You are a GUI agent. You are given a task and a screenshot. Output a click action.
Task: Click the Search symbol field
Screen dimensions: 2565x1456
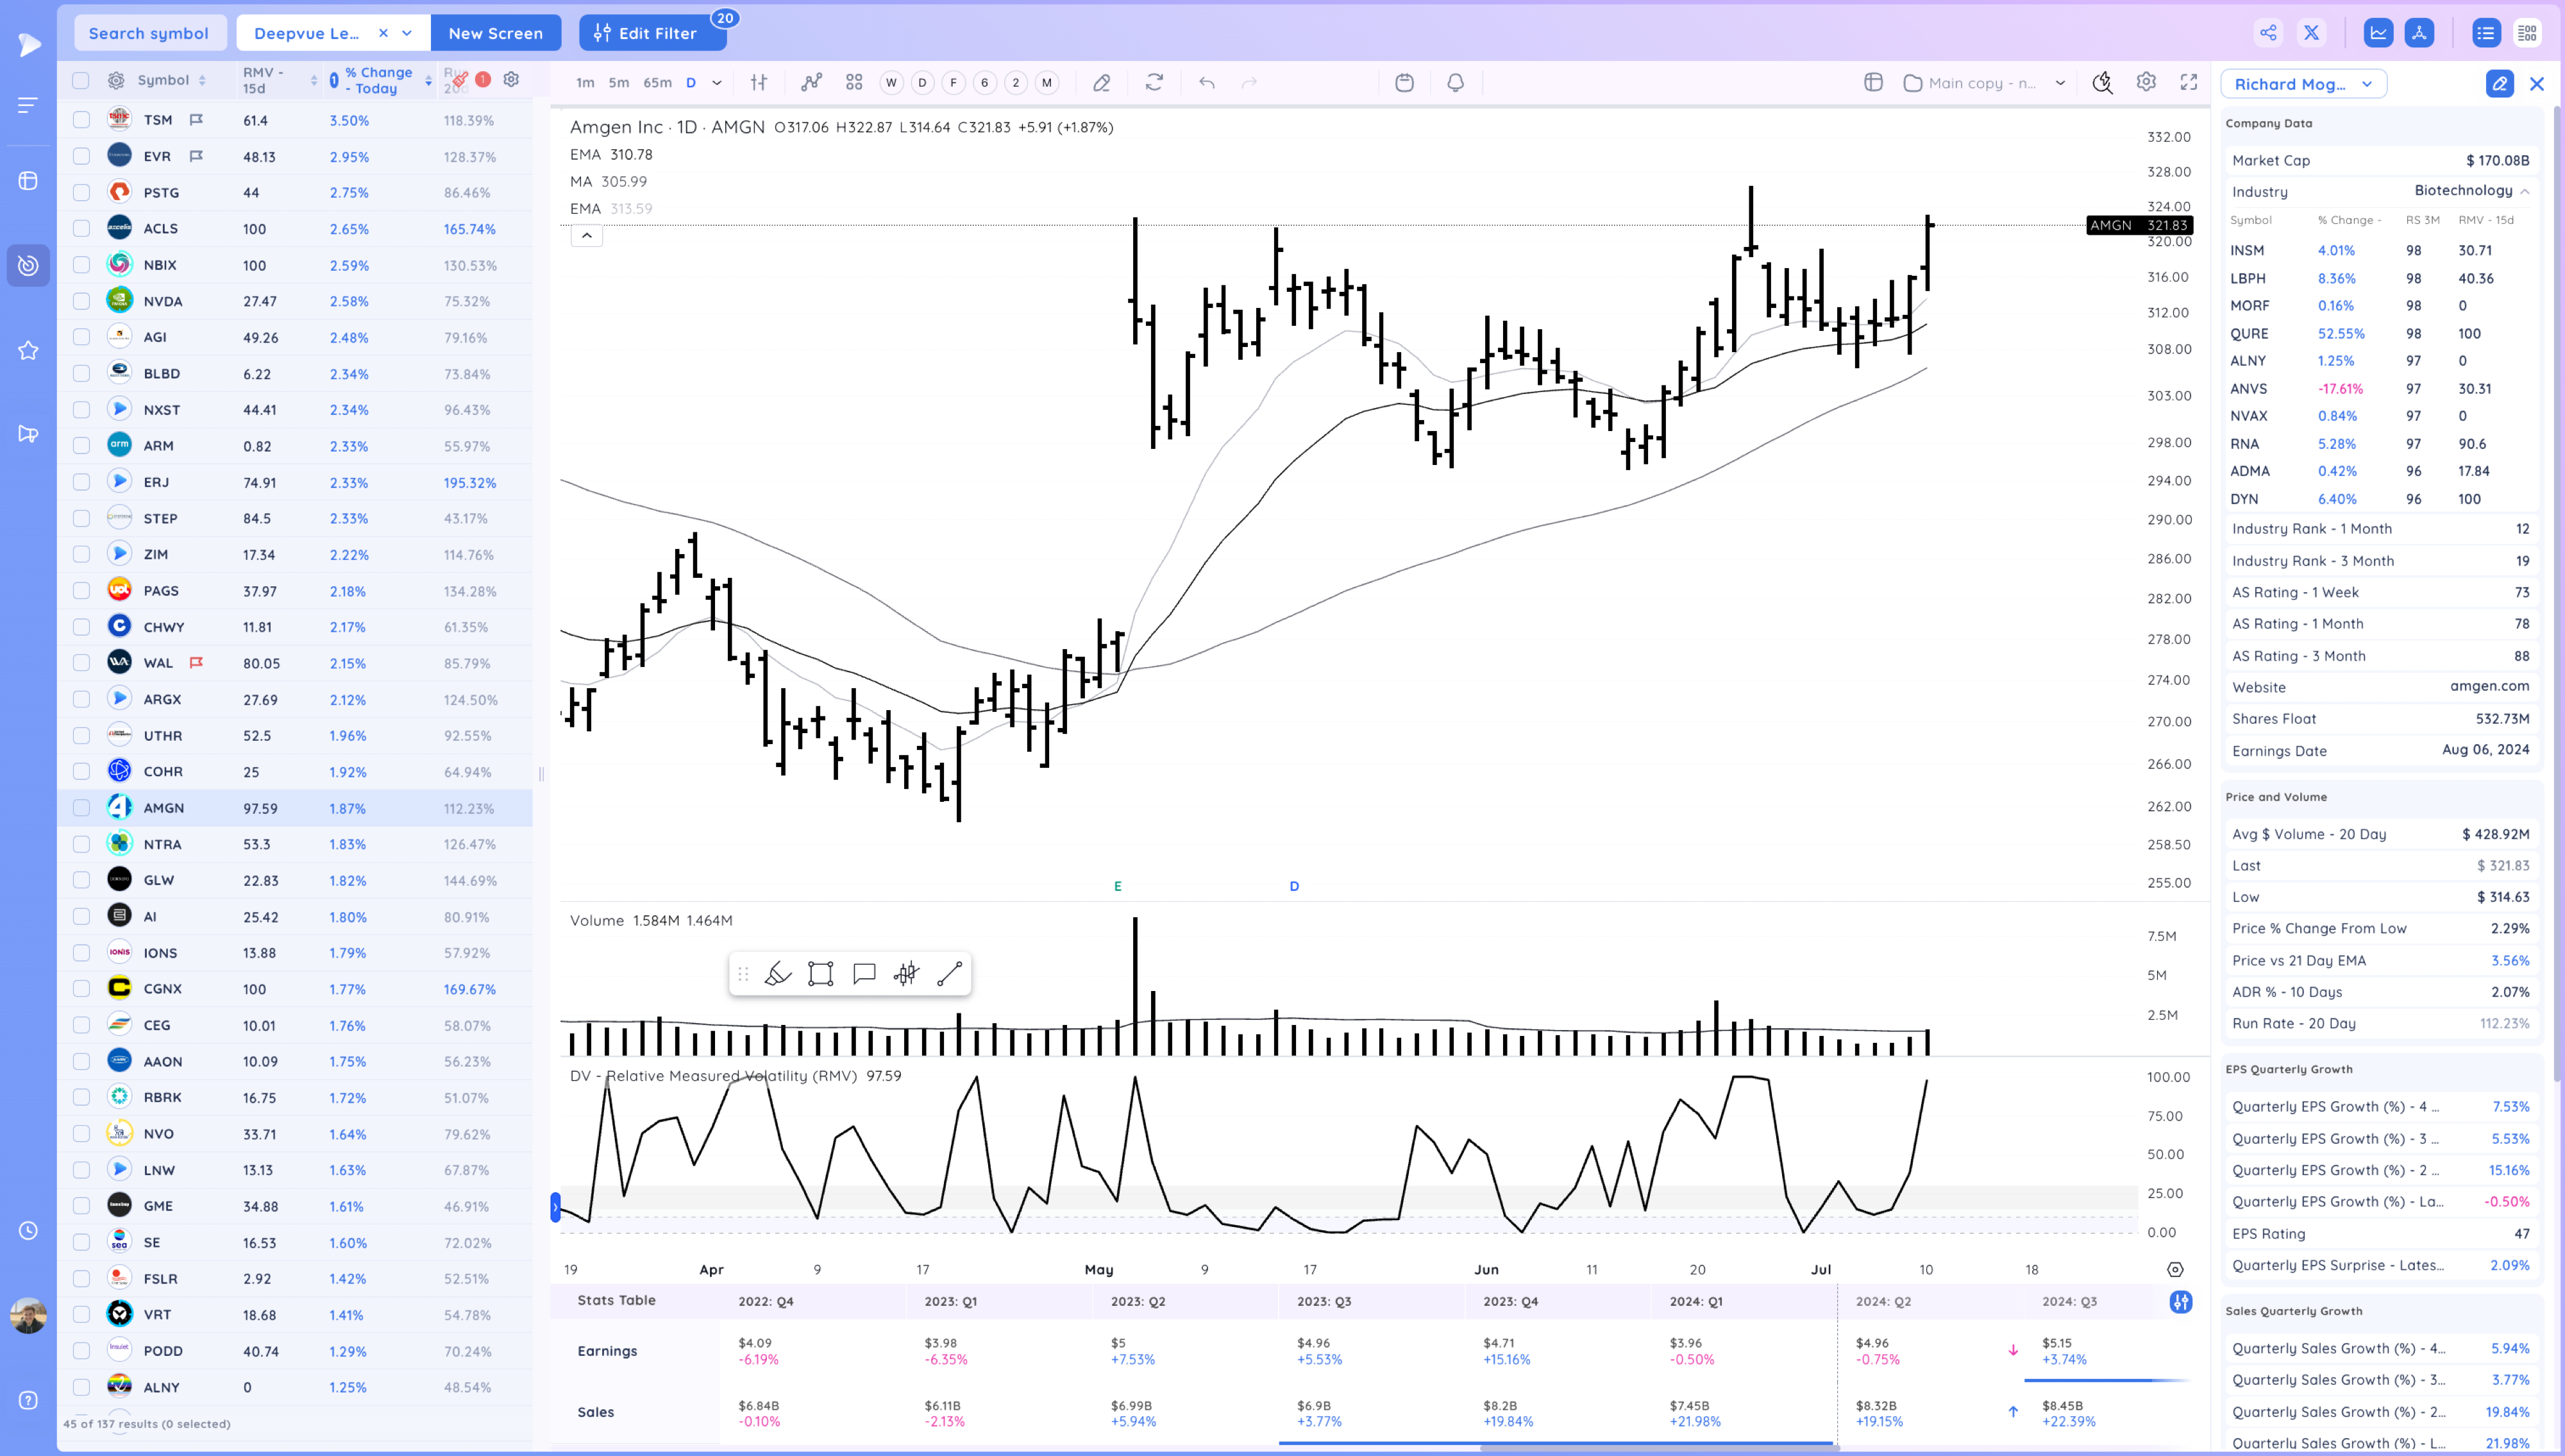pos(149,33)
